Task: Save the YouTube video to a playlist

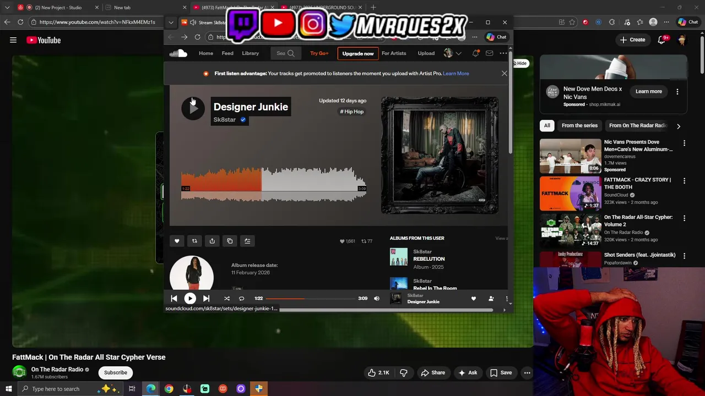Action: pos(501,372)
